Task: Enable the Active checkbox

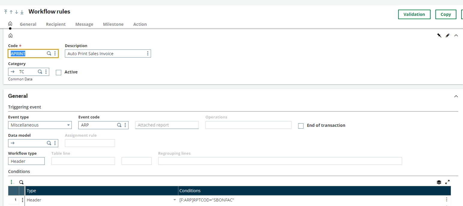Action: pyautogui.click(x=59, y=72)
